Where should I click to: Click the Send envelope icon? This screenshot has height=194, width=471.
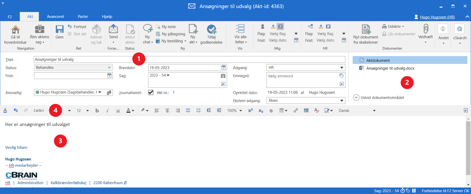113,29
